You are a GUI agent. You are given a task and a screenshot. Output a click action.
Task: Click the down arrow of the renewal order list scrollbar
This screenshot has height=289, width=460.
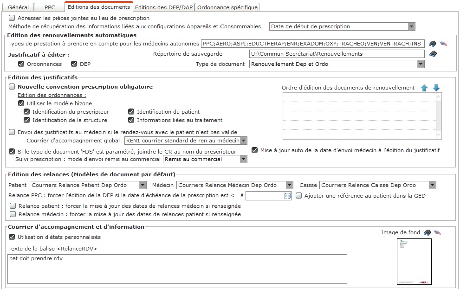(439, 135)
